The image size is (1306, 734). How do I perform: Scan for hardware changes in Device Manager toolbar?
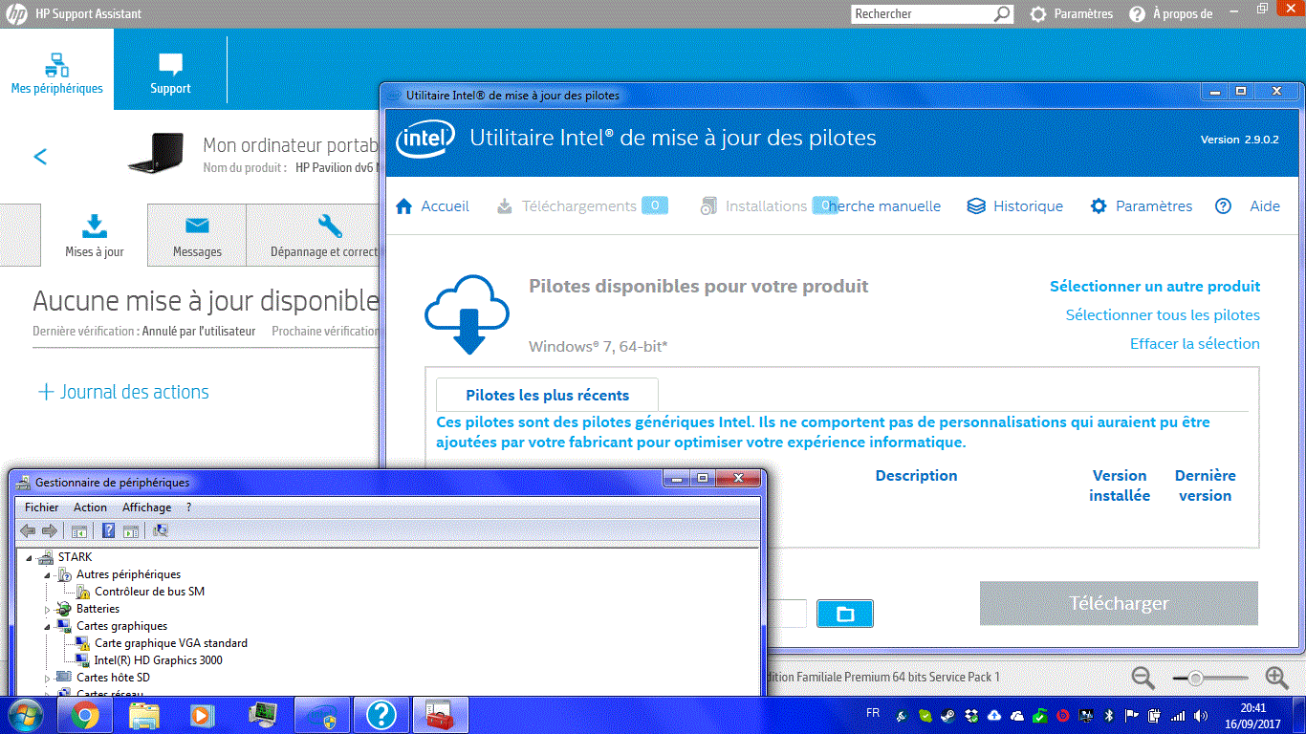tap(161, 530)
